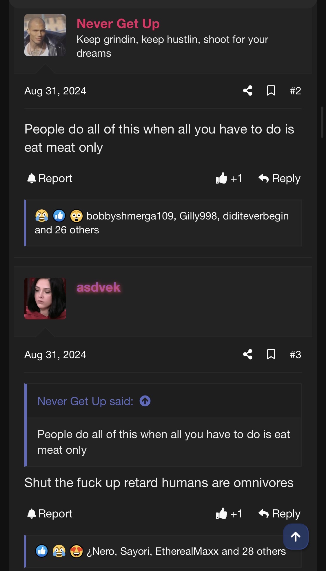Open Never Get Up's profile avatar
Screen dimensions: 326x571
[x=45, y=35]
